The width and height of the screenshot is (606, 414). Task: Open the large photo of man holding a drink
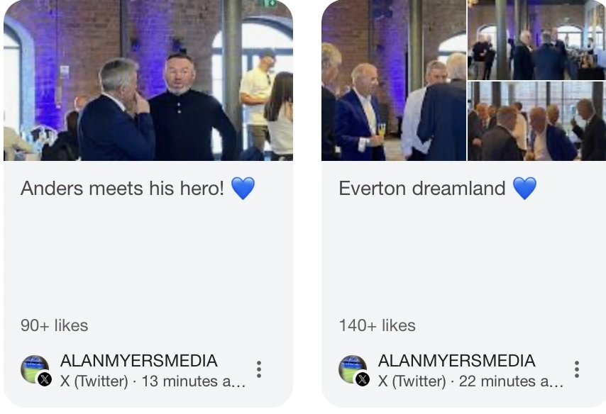pyautogui.click(x=394, y=80)
